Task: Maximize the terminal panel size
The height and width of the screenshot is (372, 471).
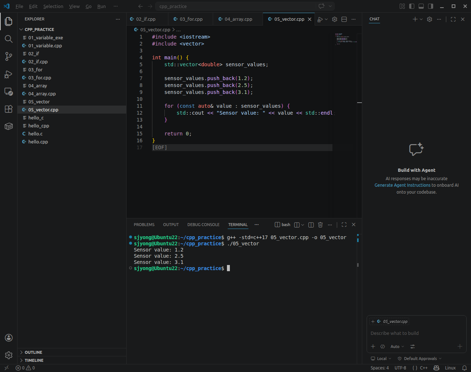Action: coord(344,225)
